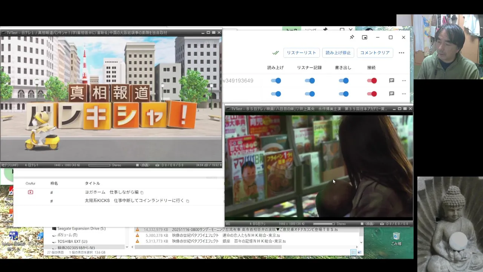Image resolution: width=483 pixels, height=272 pixels.
Task: Click Stereo audio mode in 日テレ TVTest window
Action: 116,165
